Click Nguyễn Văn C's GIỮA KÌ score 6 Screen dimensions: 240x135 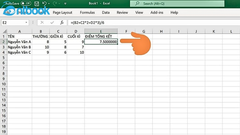(x=58, y=52)
